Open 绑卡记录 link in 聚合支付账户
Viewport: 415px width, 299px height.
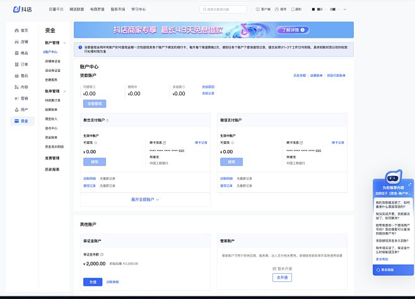(201, 143)
